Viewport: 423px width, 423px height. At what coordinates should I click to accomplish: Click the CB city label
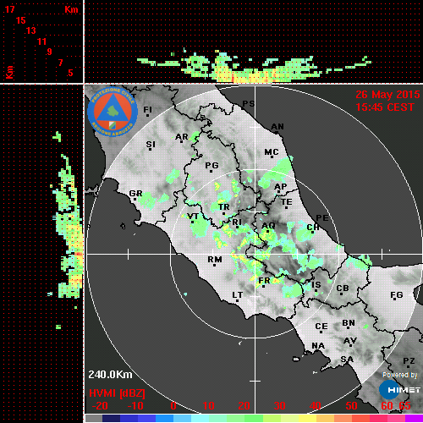pos(343,288)
